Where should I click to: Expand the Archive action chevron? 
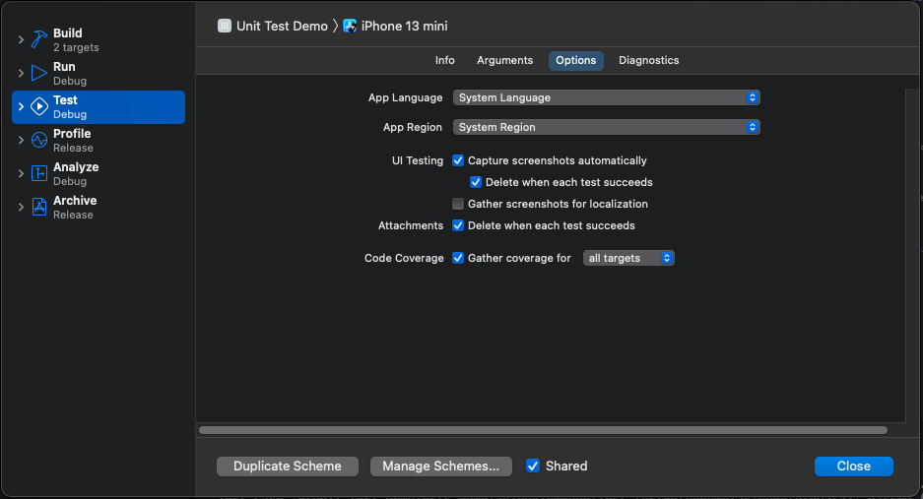(21, 207)
